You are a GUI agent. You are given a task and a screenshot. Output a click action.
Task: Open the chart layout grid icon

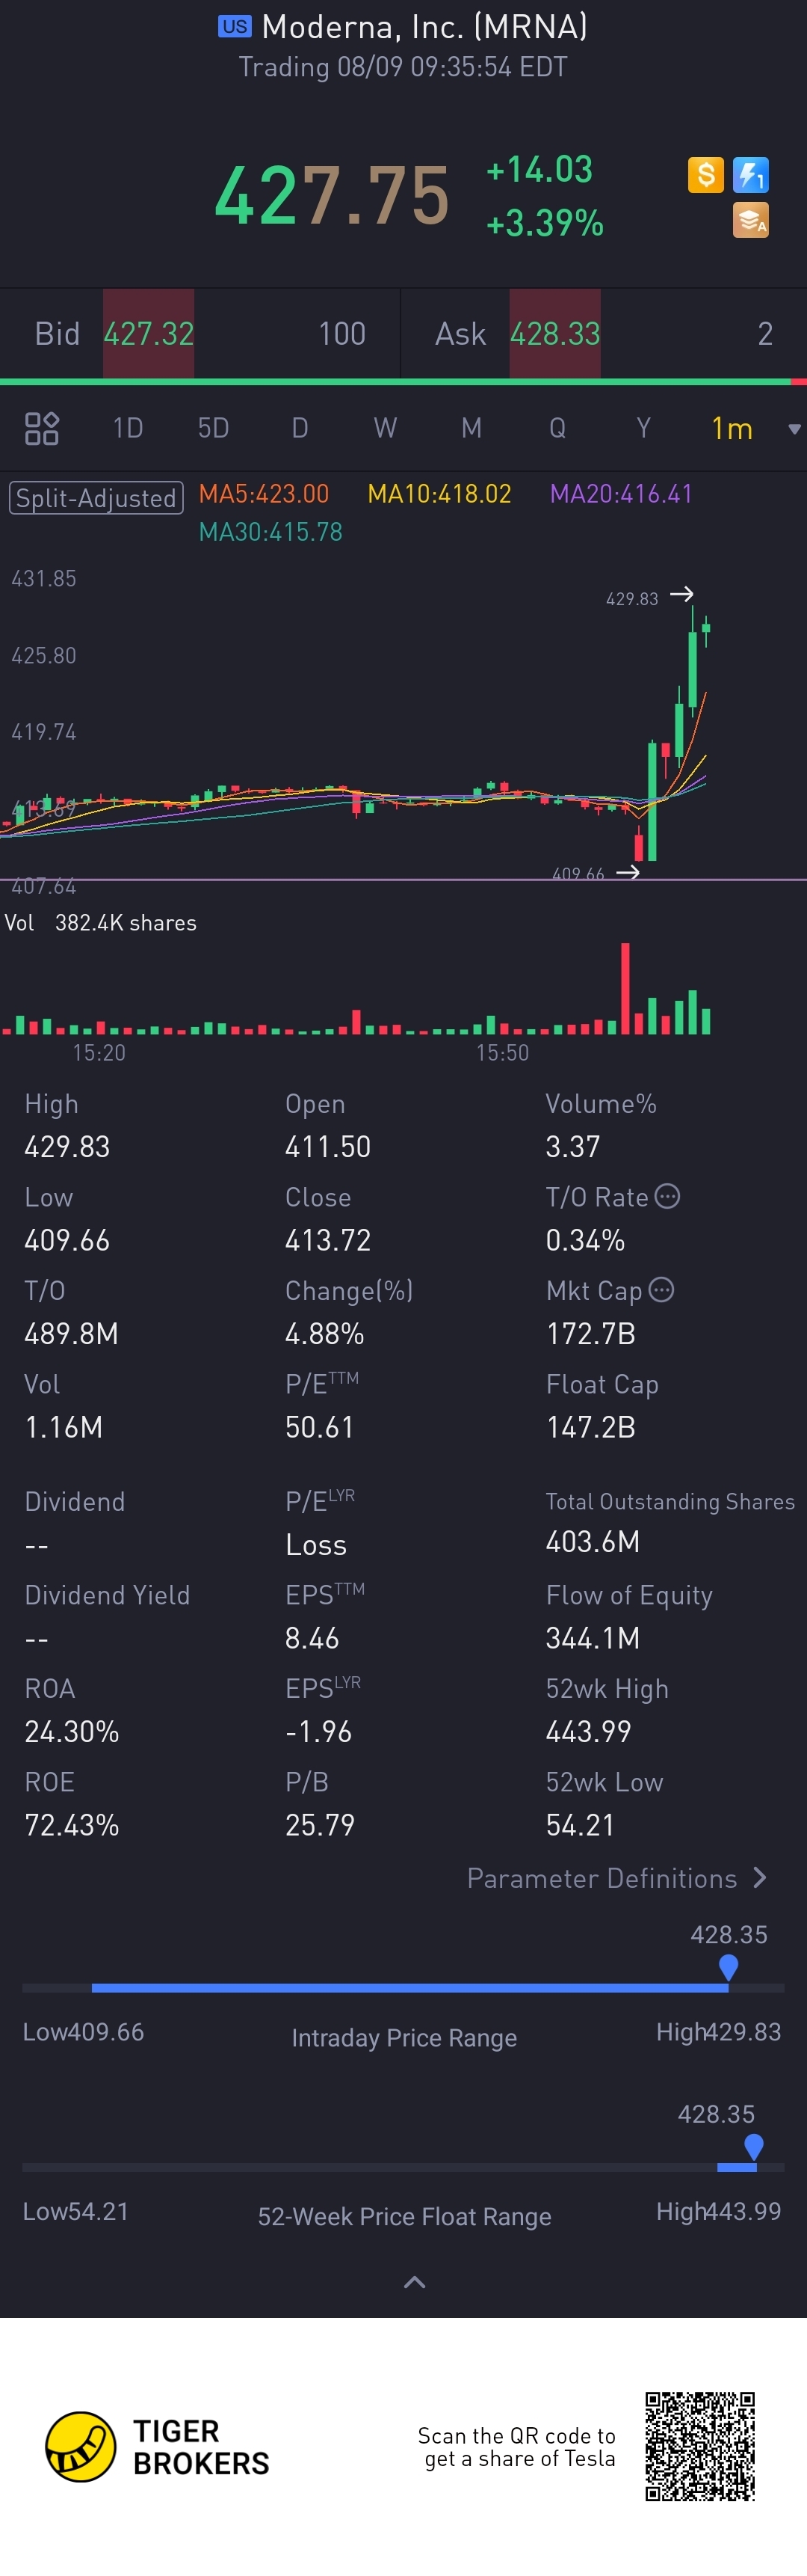42,428
